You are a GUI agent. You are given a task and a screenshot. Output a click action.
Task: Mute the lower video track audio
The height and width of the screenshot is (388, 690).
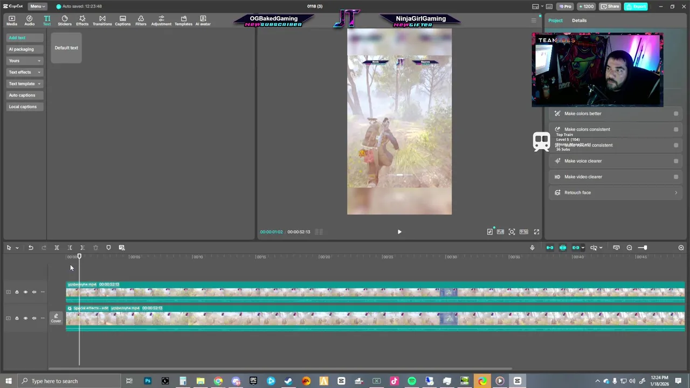click(34, 318)
